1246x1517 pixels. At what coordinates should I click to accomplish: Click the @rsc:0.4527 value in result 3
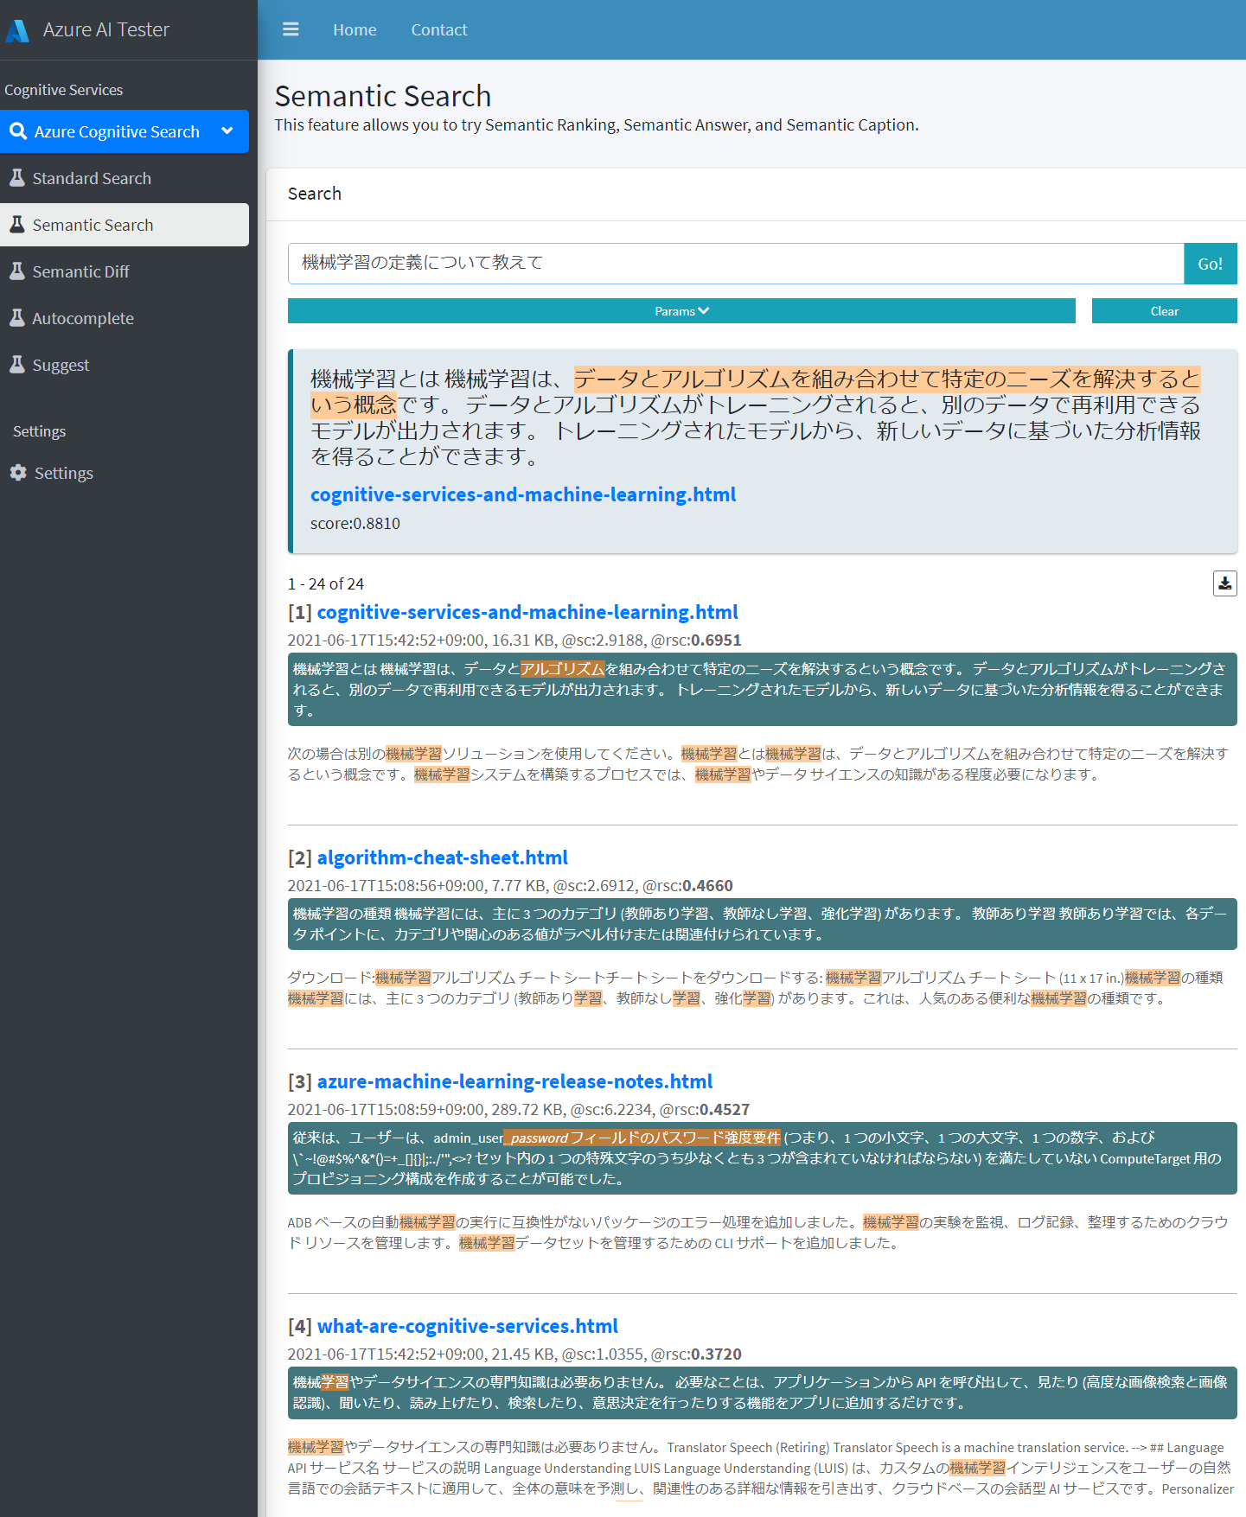(705, 1109)
